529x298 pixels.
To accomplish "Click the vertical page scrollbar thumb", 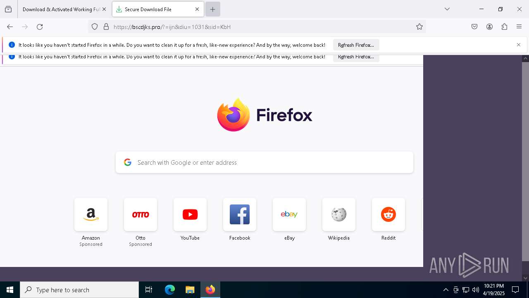I will point(525,161).
